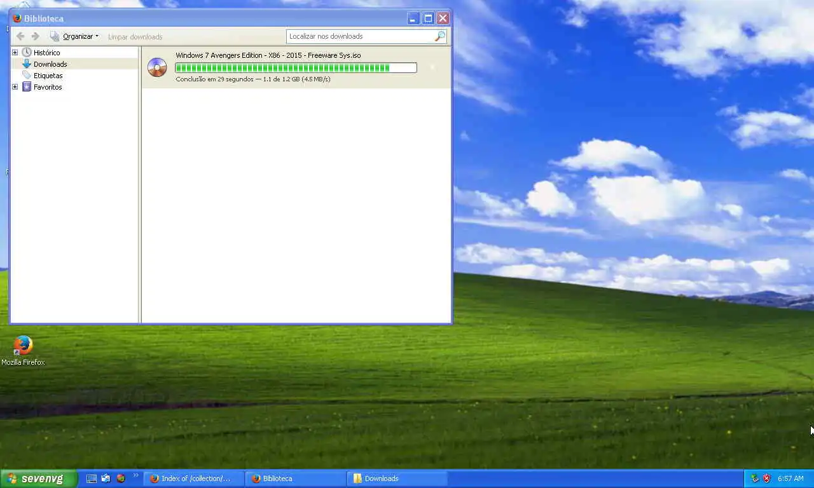Click the Etiquetas tag icon
814x488 pixels.
pos(27,76)
